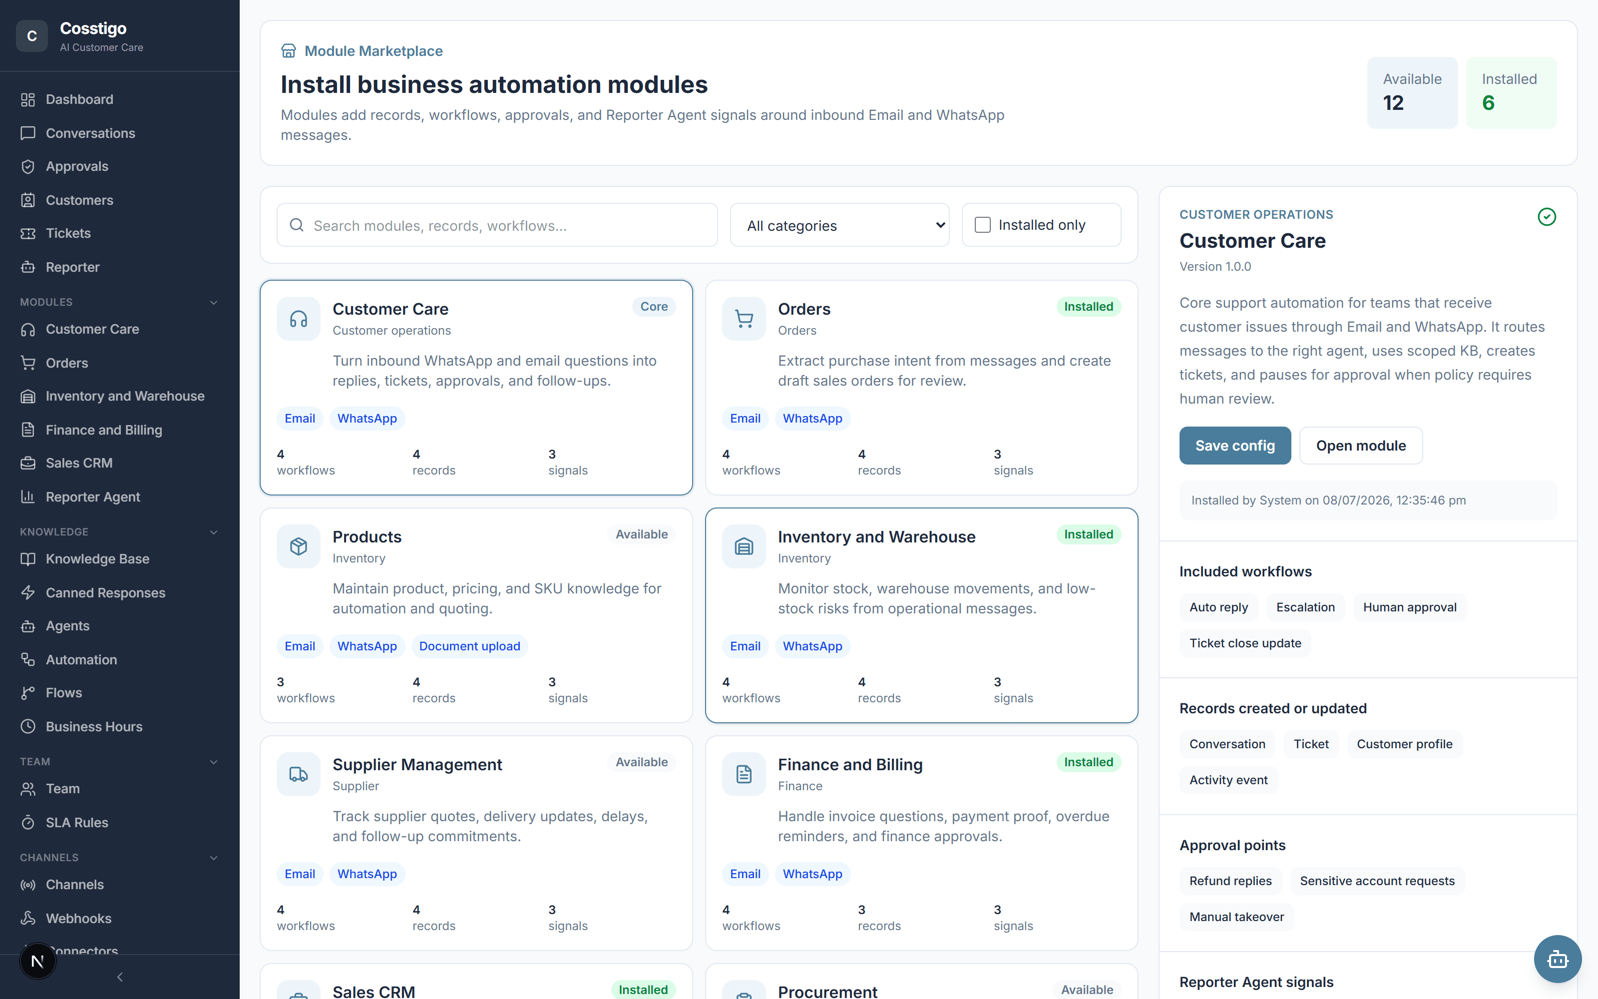Click the Canned Responses lightning icon

pyautogui.click(x=28, y=592)
